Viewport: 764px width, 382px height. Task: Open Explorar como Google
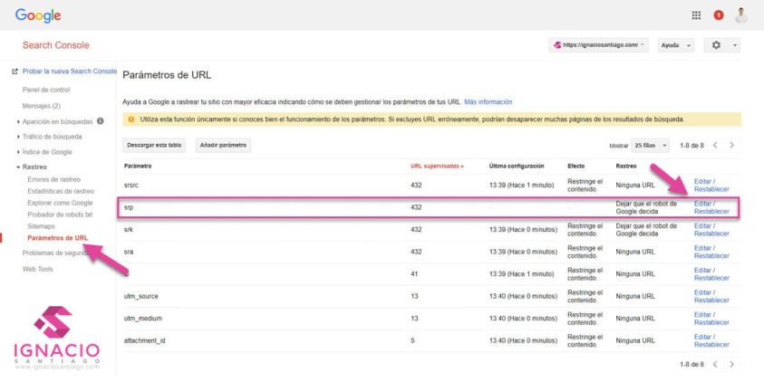[60, 203]
